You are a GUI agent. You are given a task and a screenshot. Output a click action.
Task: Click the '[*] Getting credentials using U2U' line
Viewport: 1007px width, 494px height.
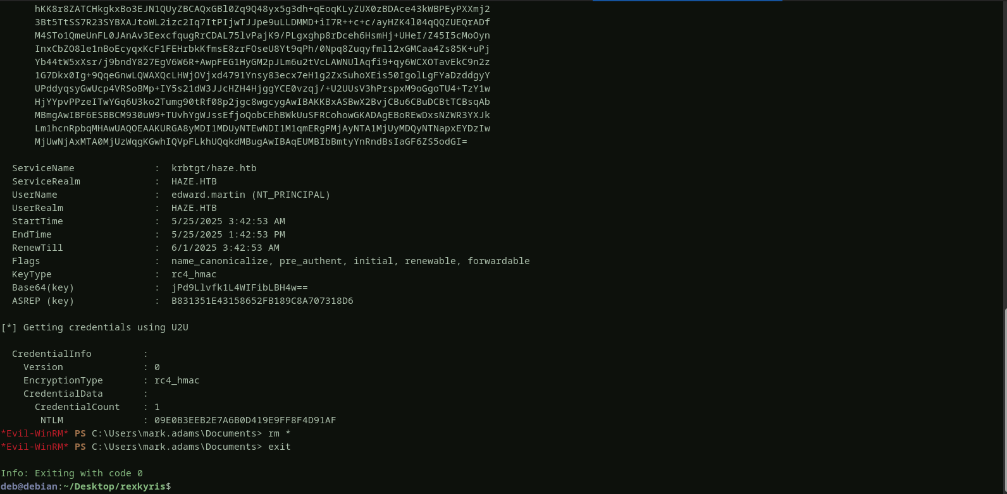(95, 327)
